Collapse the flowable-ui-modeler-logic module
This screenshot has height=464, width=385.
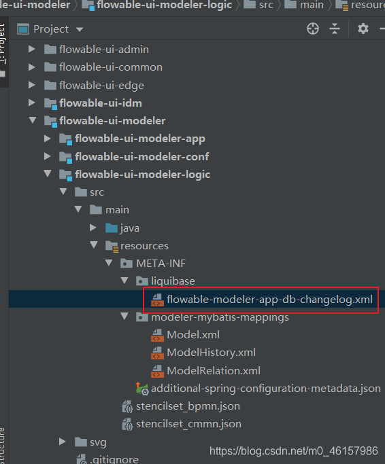click(x=48, y=174)
